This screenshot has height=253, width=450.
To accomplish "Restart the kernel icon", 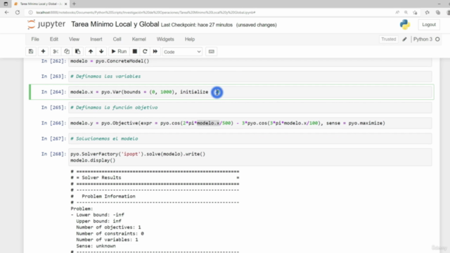I will pos(145,51).
